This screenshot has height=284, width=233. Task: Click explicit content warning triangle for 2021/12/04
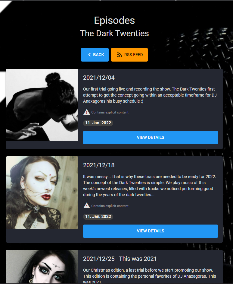click(87, 112)
